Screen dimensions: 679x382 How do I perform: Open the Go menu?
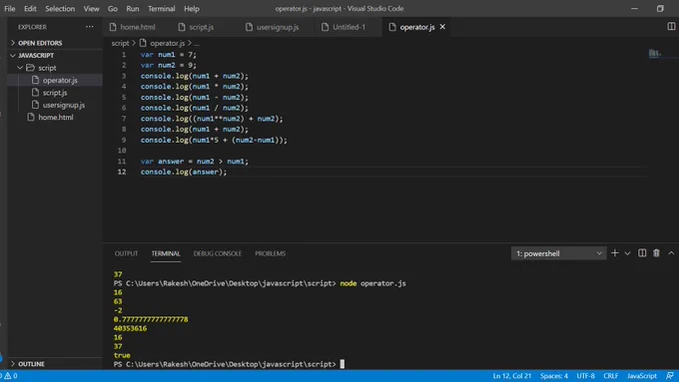coord(113,9)
